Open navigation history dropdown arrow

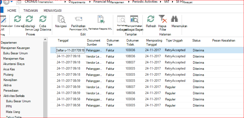coord(11,2)
